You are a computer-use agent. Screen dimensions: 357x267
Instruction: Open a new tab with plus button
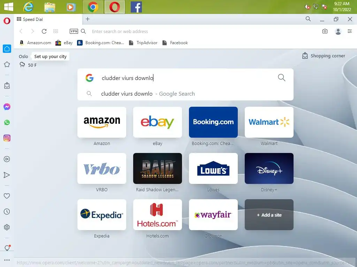[88, 19]
